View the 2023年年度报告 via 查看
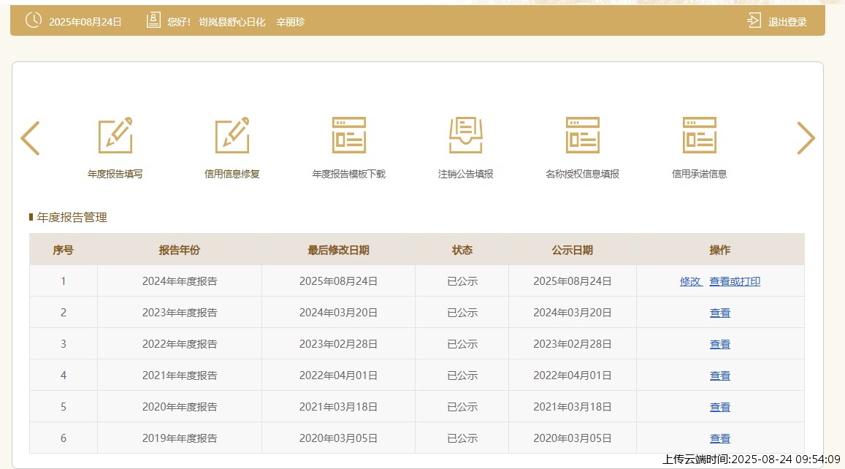 [720, 313]
